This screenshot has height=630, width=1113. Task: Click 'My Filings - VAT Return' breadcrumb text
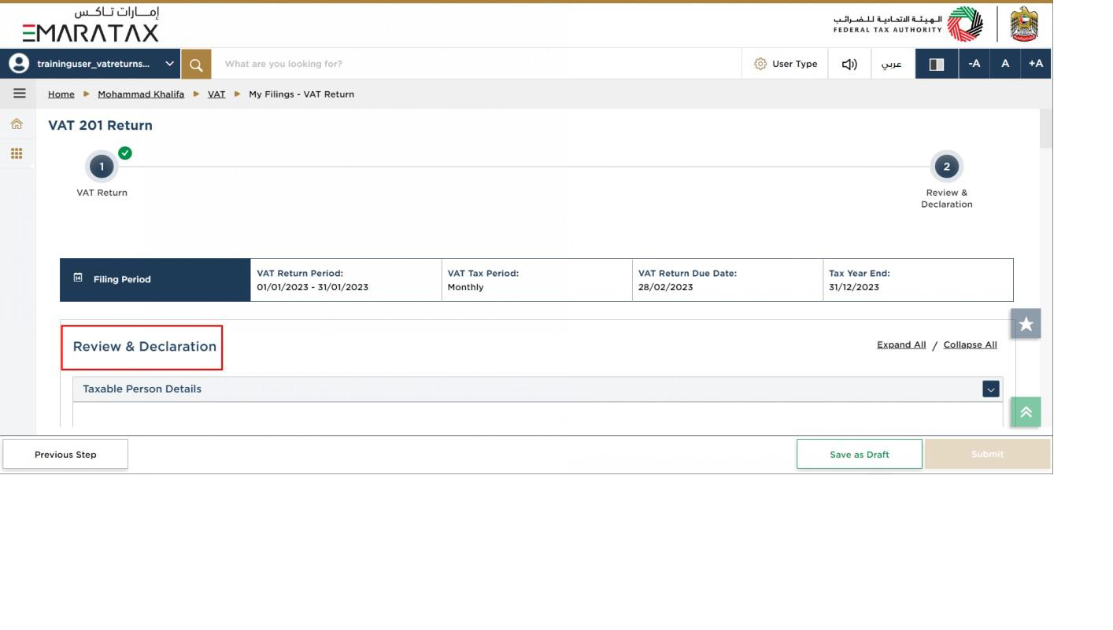(301, 94)
